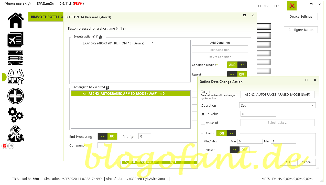Click the A32NX_AUTOBRAKES_ARMED_MODE target selector

click(277, 94)
